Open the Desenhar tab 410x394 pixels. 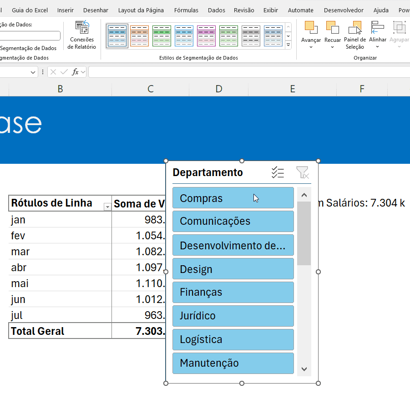click(x=96, y=10)
